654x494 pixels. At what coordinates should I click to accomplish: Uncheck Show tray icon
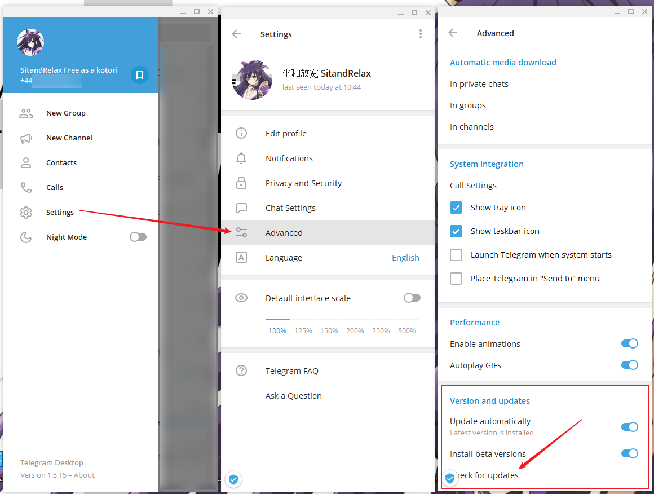[456, 208]
